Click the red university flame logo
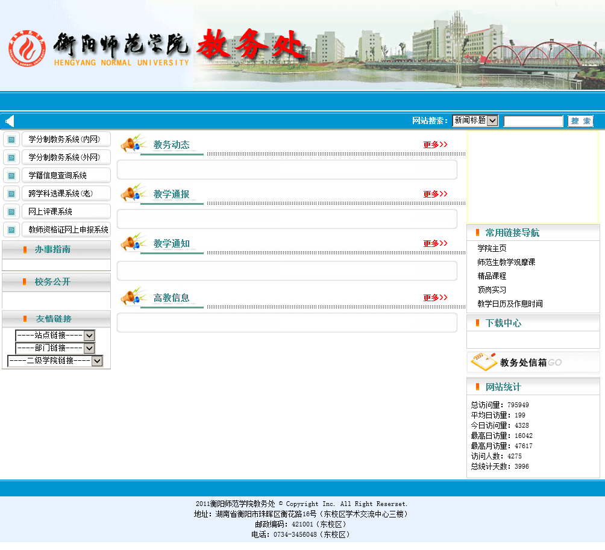Viewport: 605px width, 550px height. [x=27, y=49]
